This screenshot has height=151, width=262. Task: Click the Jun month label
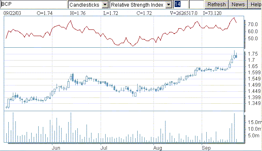[x=56, y=148]
